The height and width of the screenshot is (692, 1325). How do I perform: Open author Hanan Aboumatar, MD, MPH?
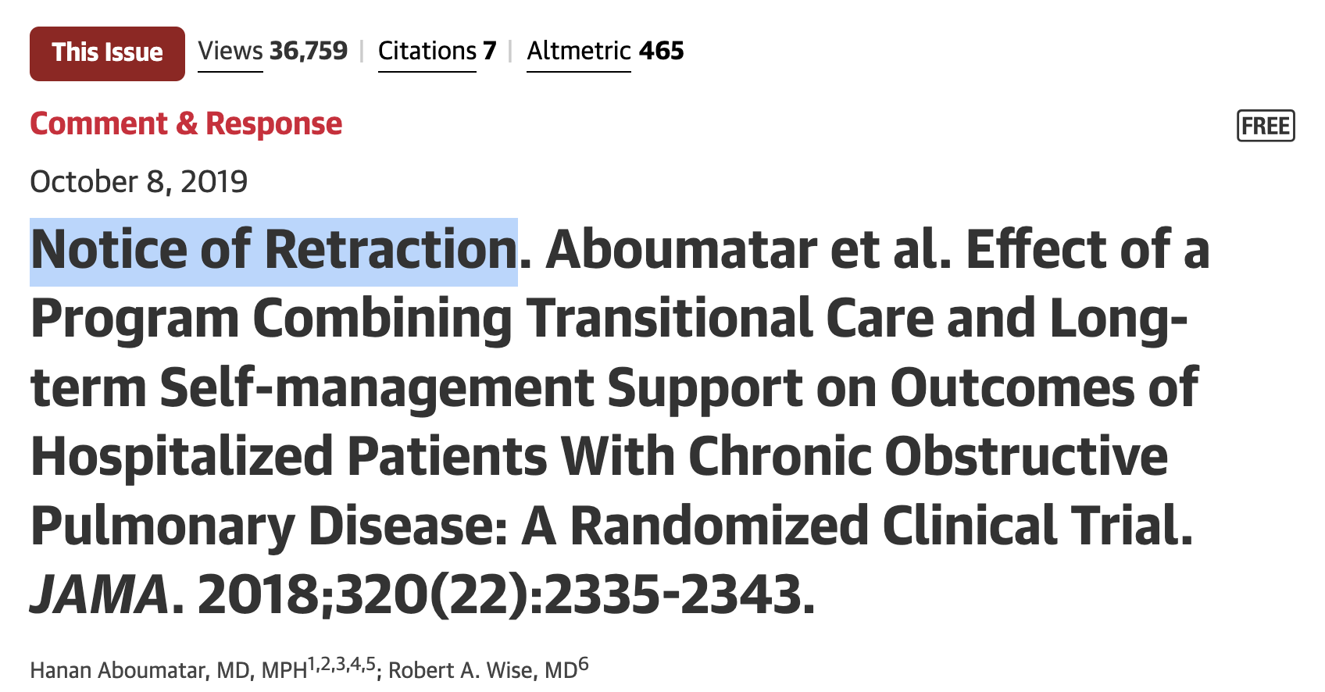pos(168,670)
